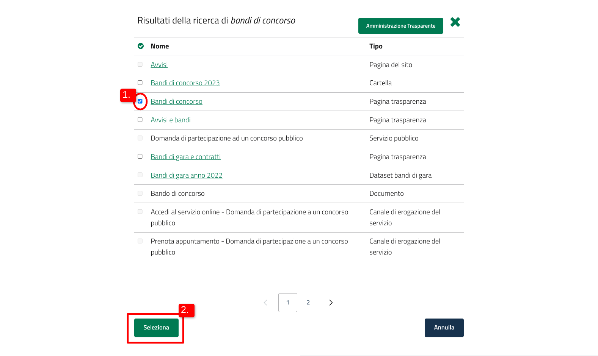598x356 pixels.
Task: Go to next results page arrow
Action: click(331, 303)
